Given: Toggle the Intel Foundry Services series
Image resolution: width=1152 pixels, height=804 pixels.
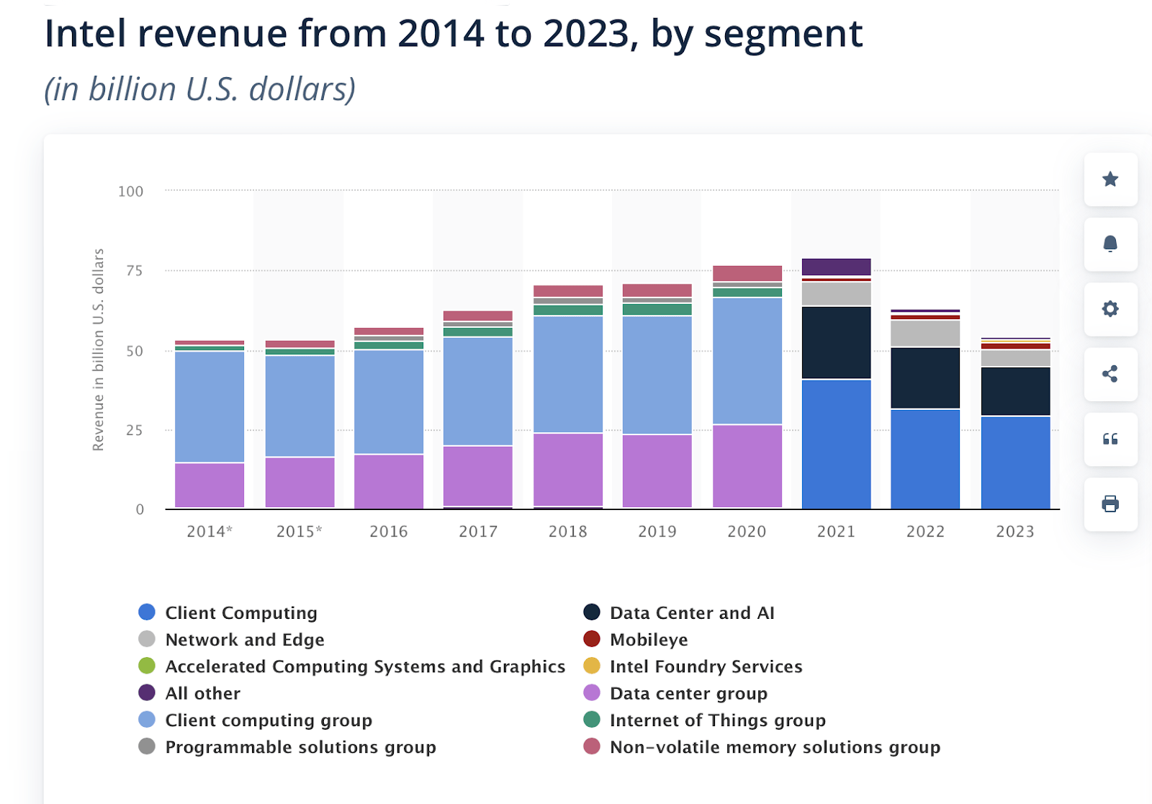Looking at the screenshot, I should point(590,666).
